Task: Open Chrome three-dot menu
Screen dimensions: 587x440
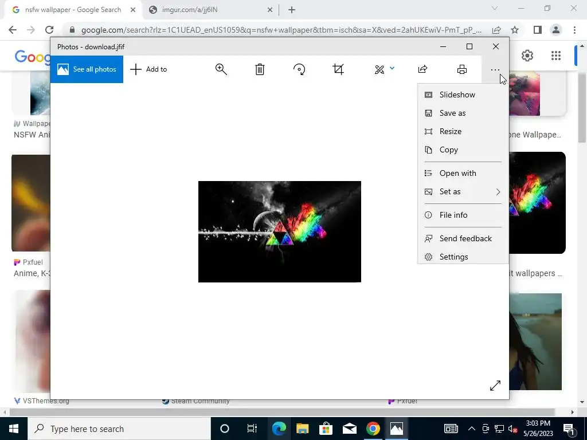Action: [x=574, y=30]
